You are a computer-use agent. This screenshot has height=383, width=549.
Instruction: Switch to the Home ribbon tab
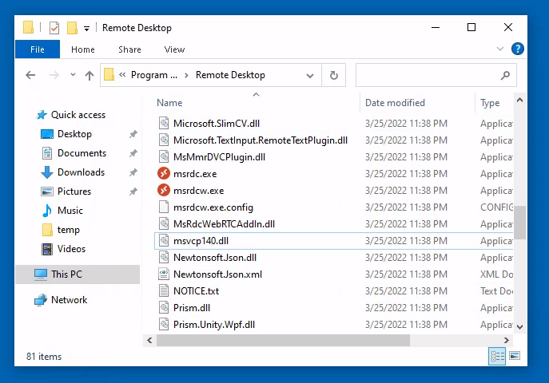83,49
